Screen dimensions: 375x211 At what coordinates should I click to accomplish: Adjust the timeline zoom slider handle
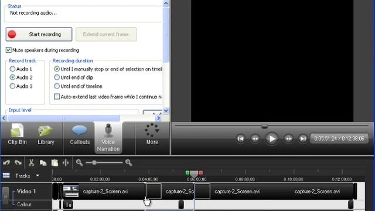(94, 163)
